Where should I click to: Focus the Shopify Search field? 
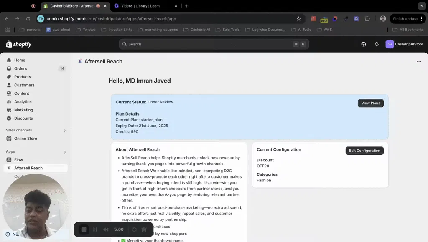click(214, 44)
